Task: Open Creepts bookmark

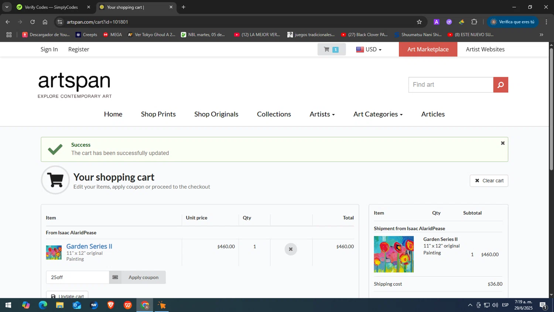Action: (x=86, y=35)
